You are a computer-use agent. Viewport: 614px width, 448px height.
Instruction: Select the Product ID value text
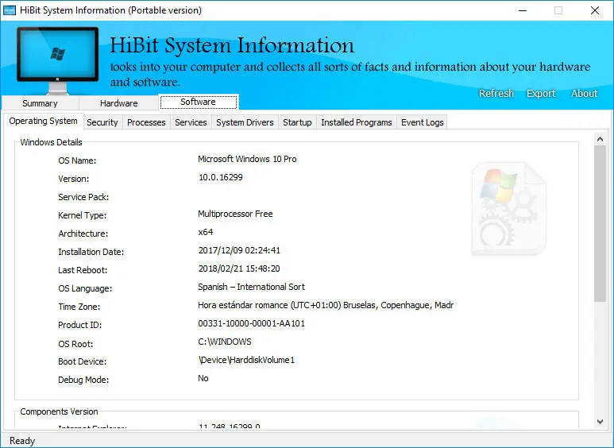point(251,324)
